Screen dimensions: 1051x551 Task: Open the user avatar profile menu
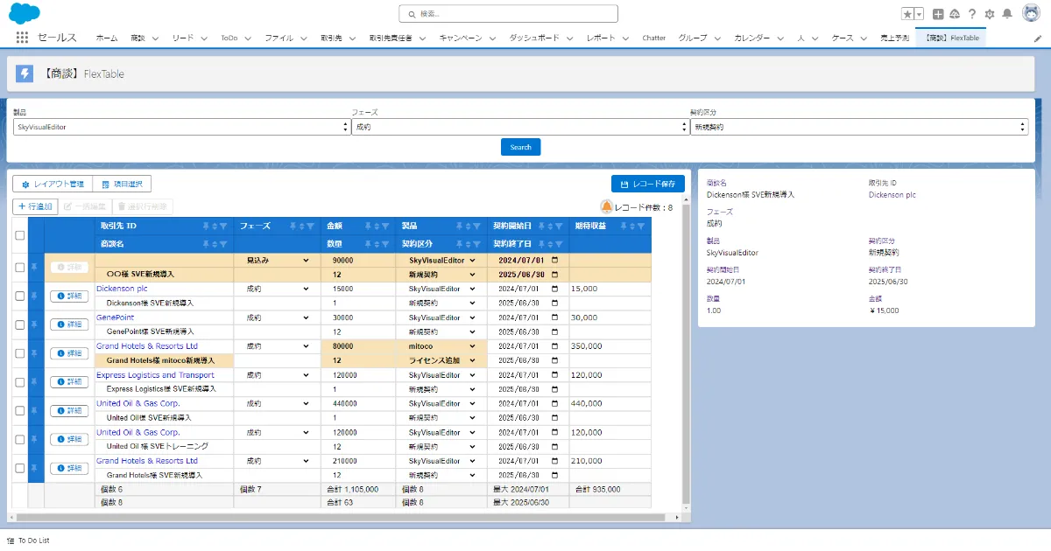(x=1031, y=13)
